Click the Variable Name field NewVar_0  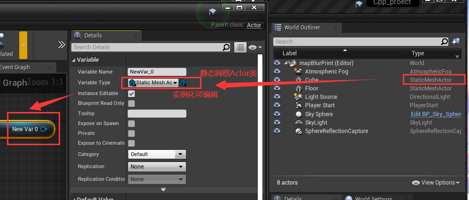point(157,72)
